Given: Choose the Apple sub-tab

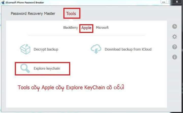Looking at the screenshot, I should point(86,28).
